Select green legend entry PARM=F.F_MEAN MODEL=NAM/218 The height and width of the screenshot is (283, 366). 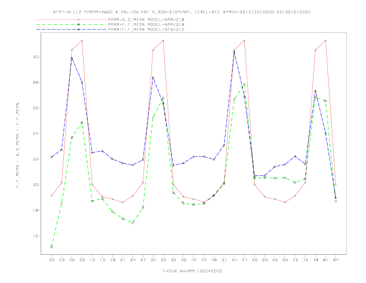pos(146,25)
